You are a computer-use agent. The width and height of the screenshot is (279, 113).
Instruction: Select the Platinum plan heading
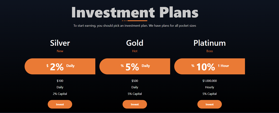click(x=209, y=43)
